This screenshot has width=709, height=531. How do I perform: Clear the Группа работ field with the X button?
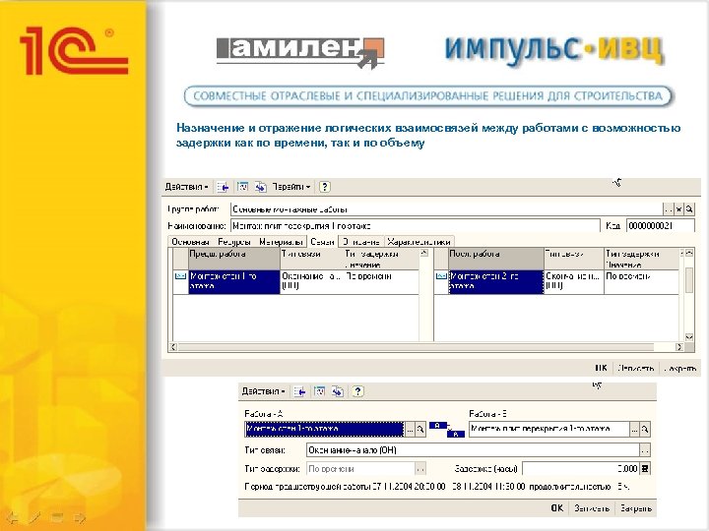pos(678,209)
